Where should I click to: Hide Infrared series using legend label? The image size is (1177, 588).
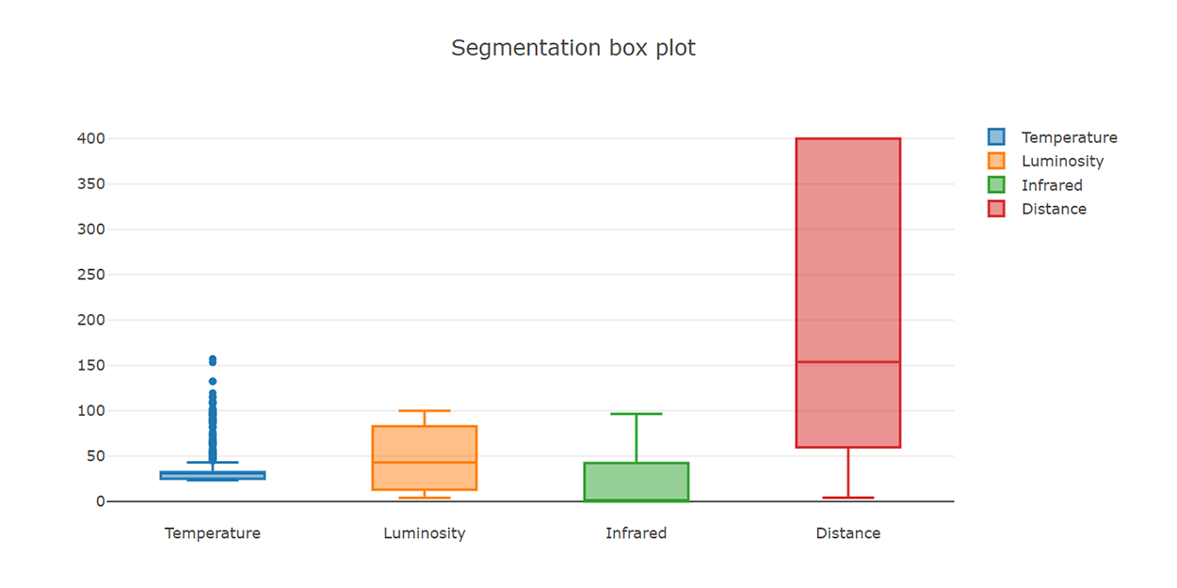coord(1052,185)
